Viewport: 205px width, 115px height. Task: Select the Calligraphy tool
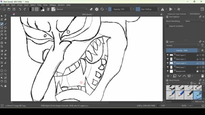click(x=5, y=19)
